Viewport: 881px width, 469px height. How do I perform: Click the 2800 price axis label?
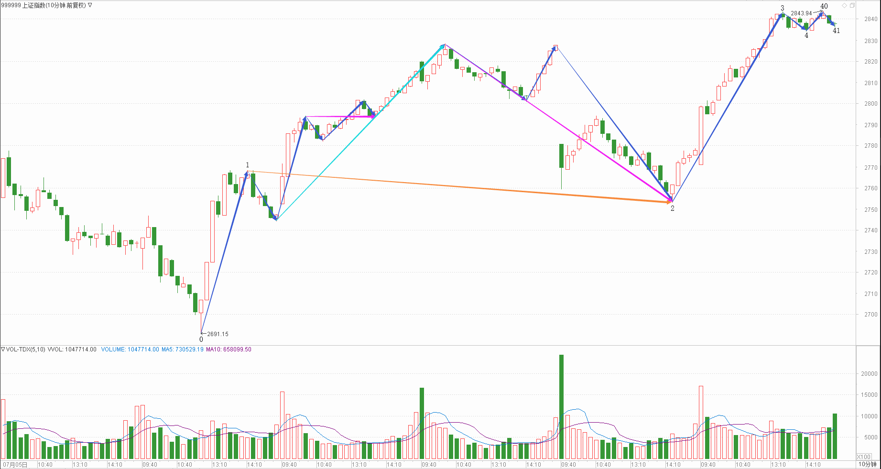[x=870, y=104]
